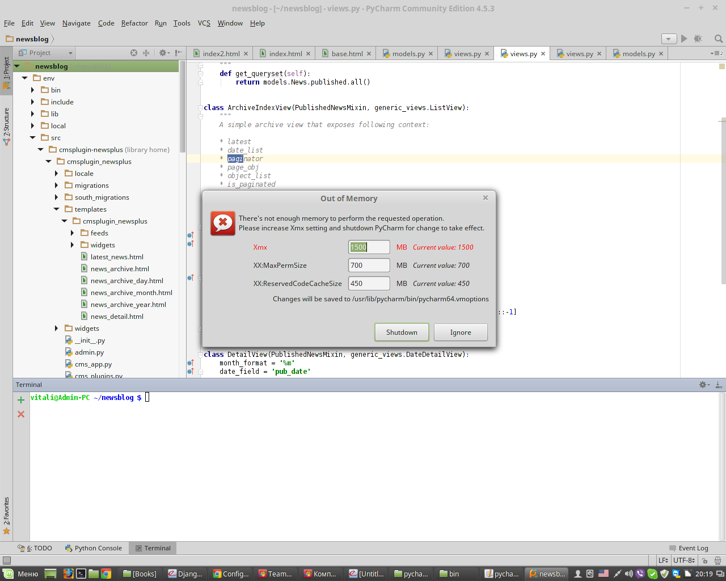Open the Меню start menu
Viewport: 726px width, 581px height.
(x=20, y=574)
